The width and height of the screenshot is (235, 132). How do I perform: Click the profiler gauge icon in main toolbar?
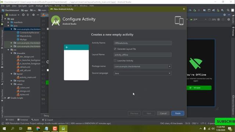click(x=190, y=10)
